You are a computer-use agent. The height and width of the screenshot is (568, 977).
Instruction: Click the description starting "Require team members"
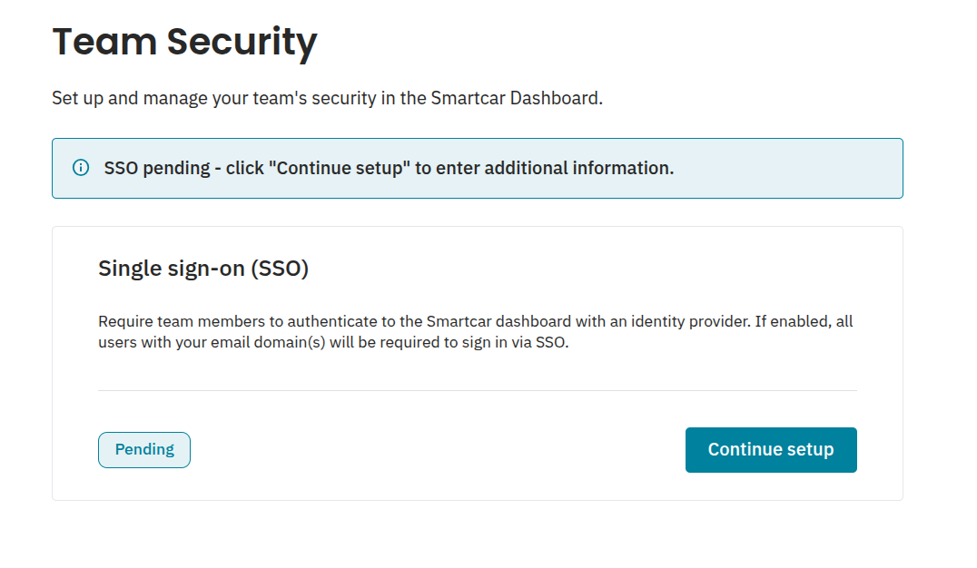pos(476,332)
